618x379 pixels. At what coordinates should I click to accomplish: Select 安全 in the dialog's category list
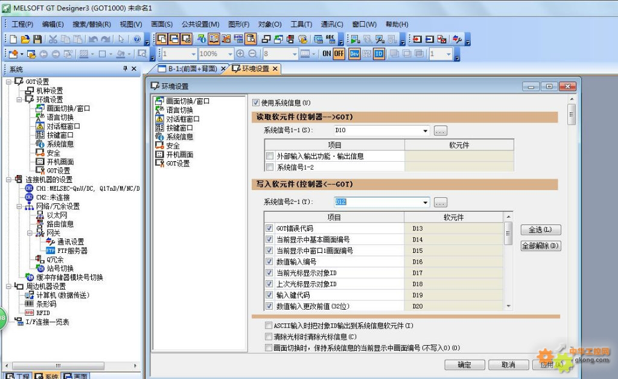click(x=173, y=146)
